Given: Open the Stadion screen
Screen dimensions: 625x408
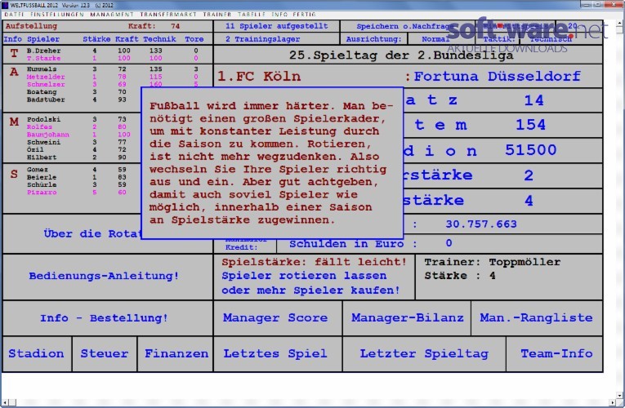Looking at the screenshot, I should click(x=37, y=354).
